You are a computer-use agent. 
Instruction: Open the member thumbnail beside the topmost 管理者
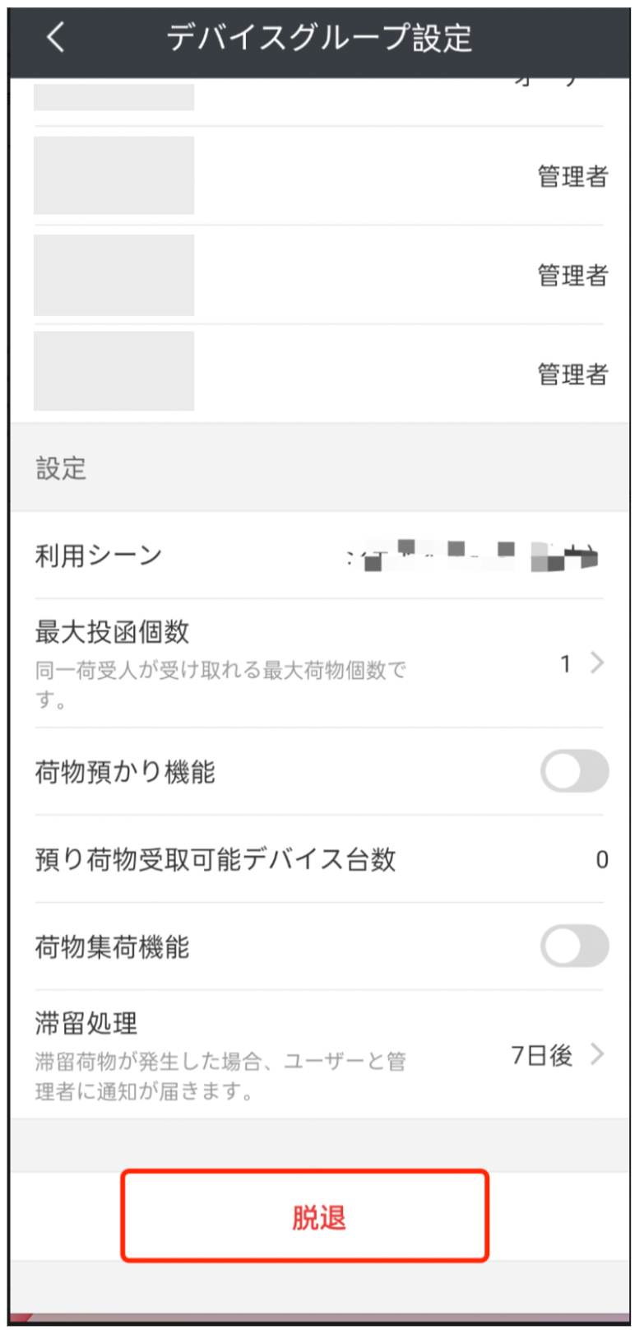(x=114, y=175)
